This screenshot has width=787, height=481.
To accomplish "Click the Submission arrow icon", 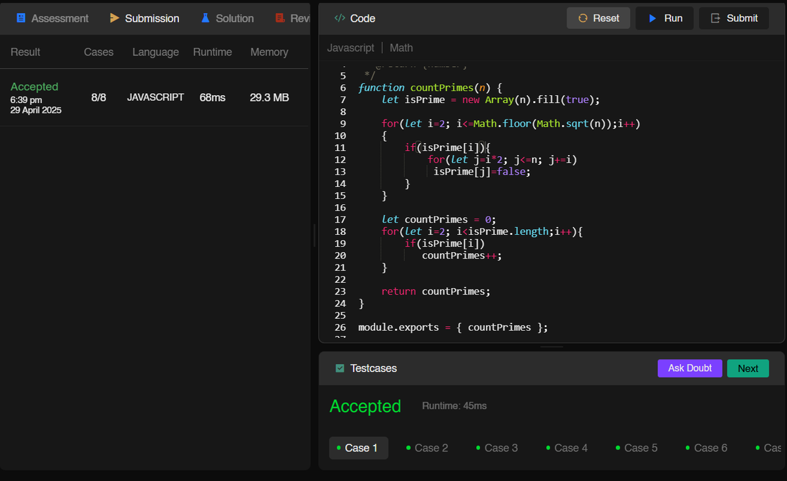I will tap(115, 18).
